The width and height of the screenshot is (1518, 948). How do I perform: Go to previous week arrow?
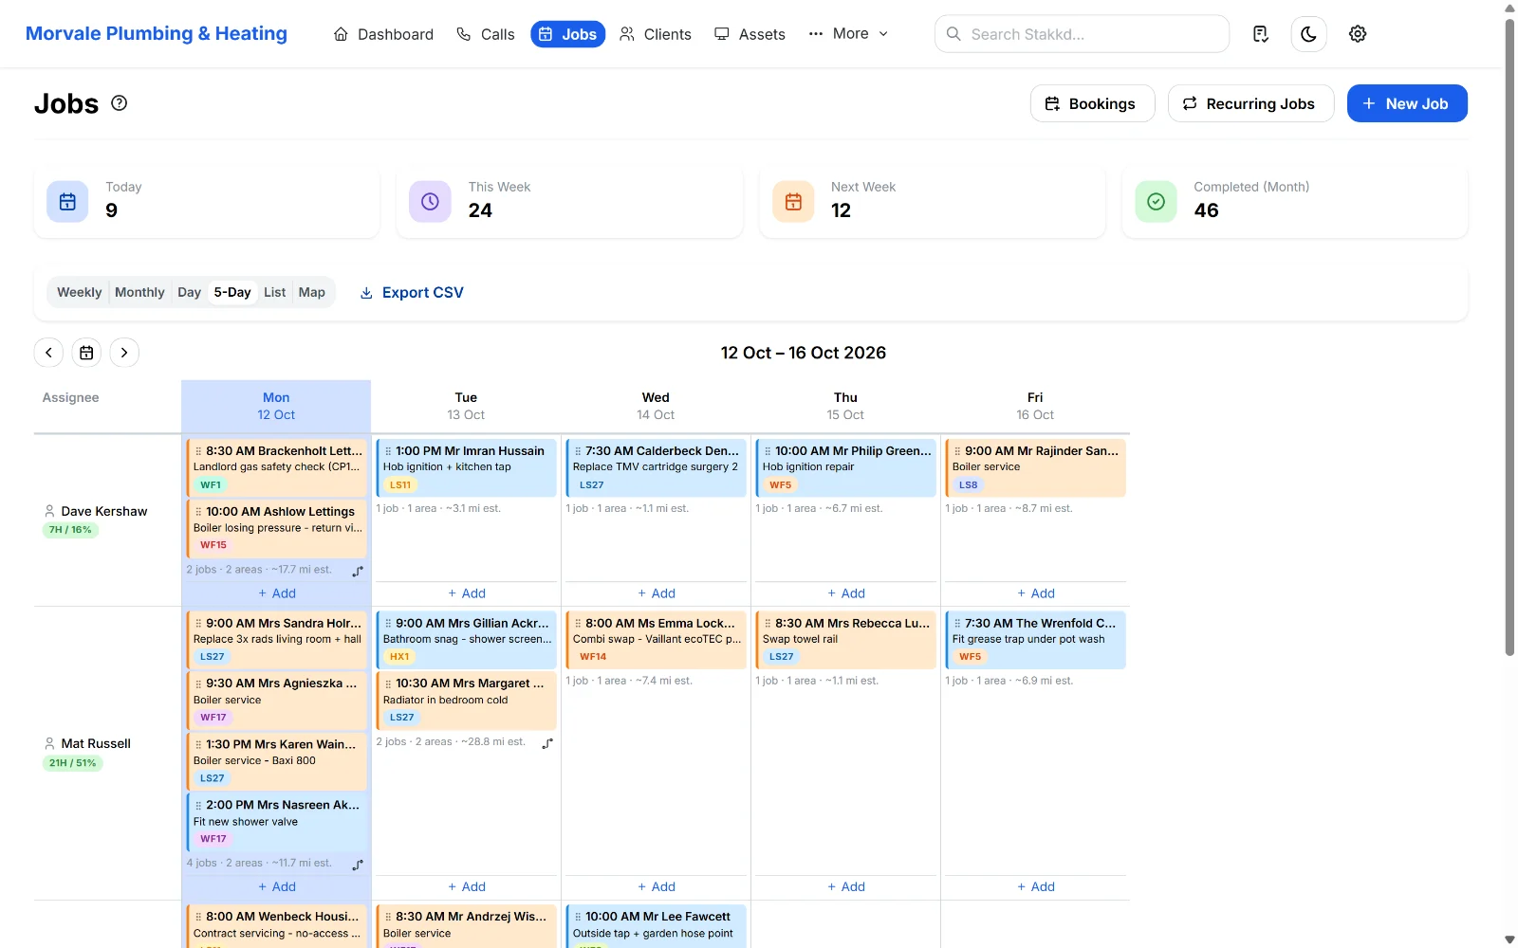click(x=48, y=353)
